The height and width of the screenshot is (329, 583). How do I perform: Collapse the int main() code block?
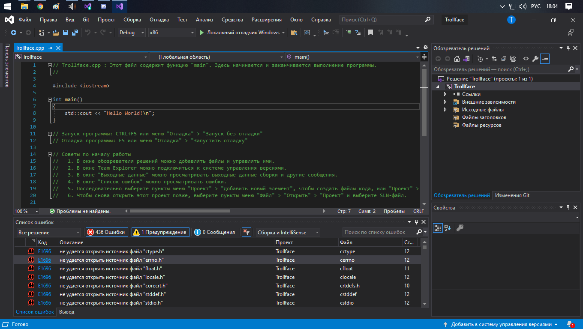50,99
